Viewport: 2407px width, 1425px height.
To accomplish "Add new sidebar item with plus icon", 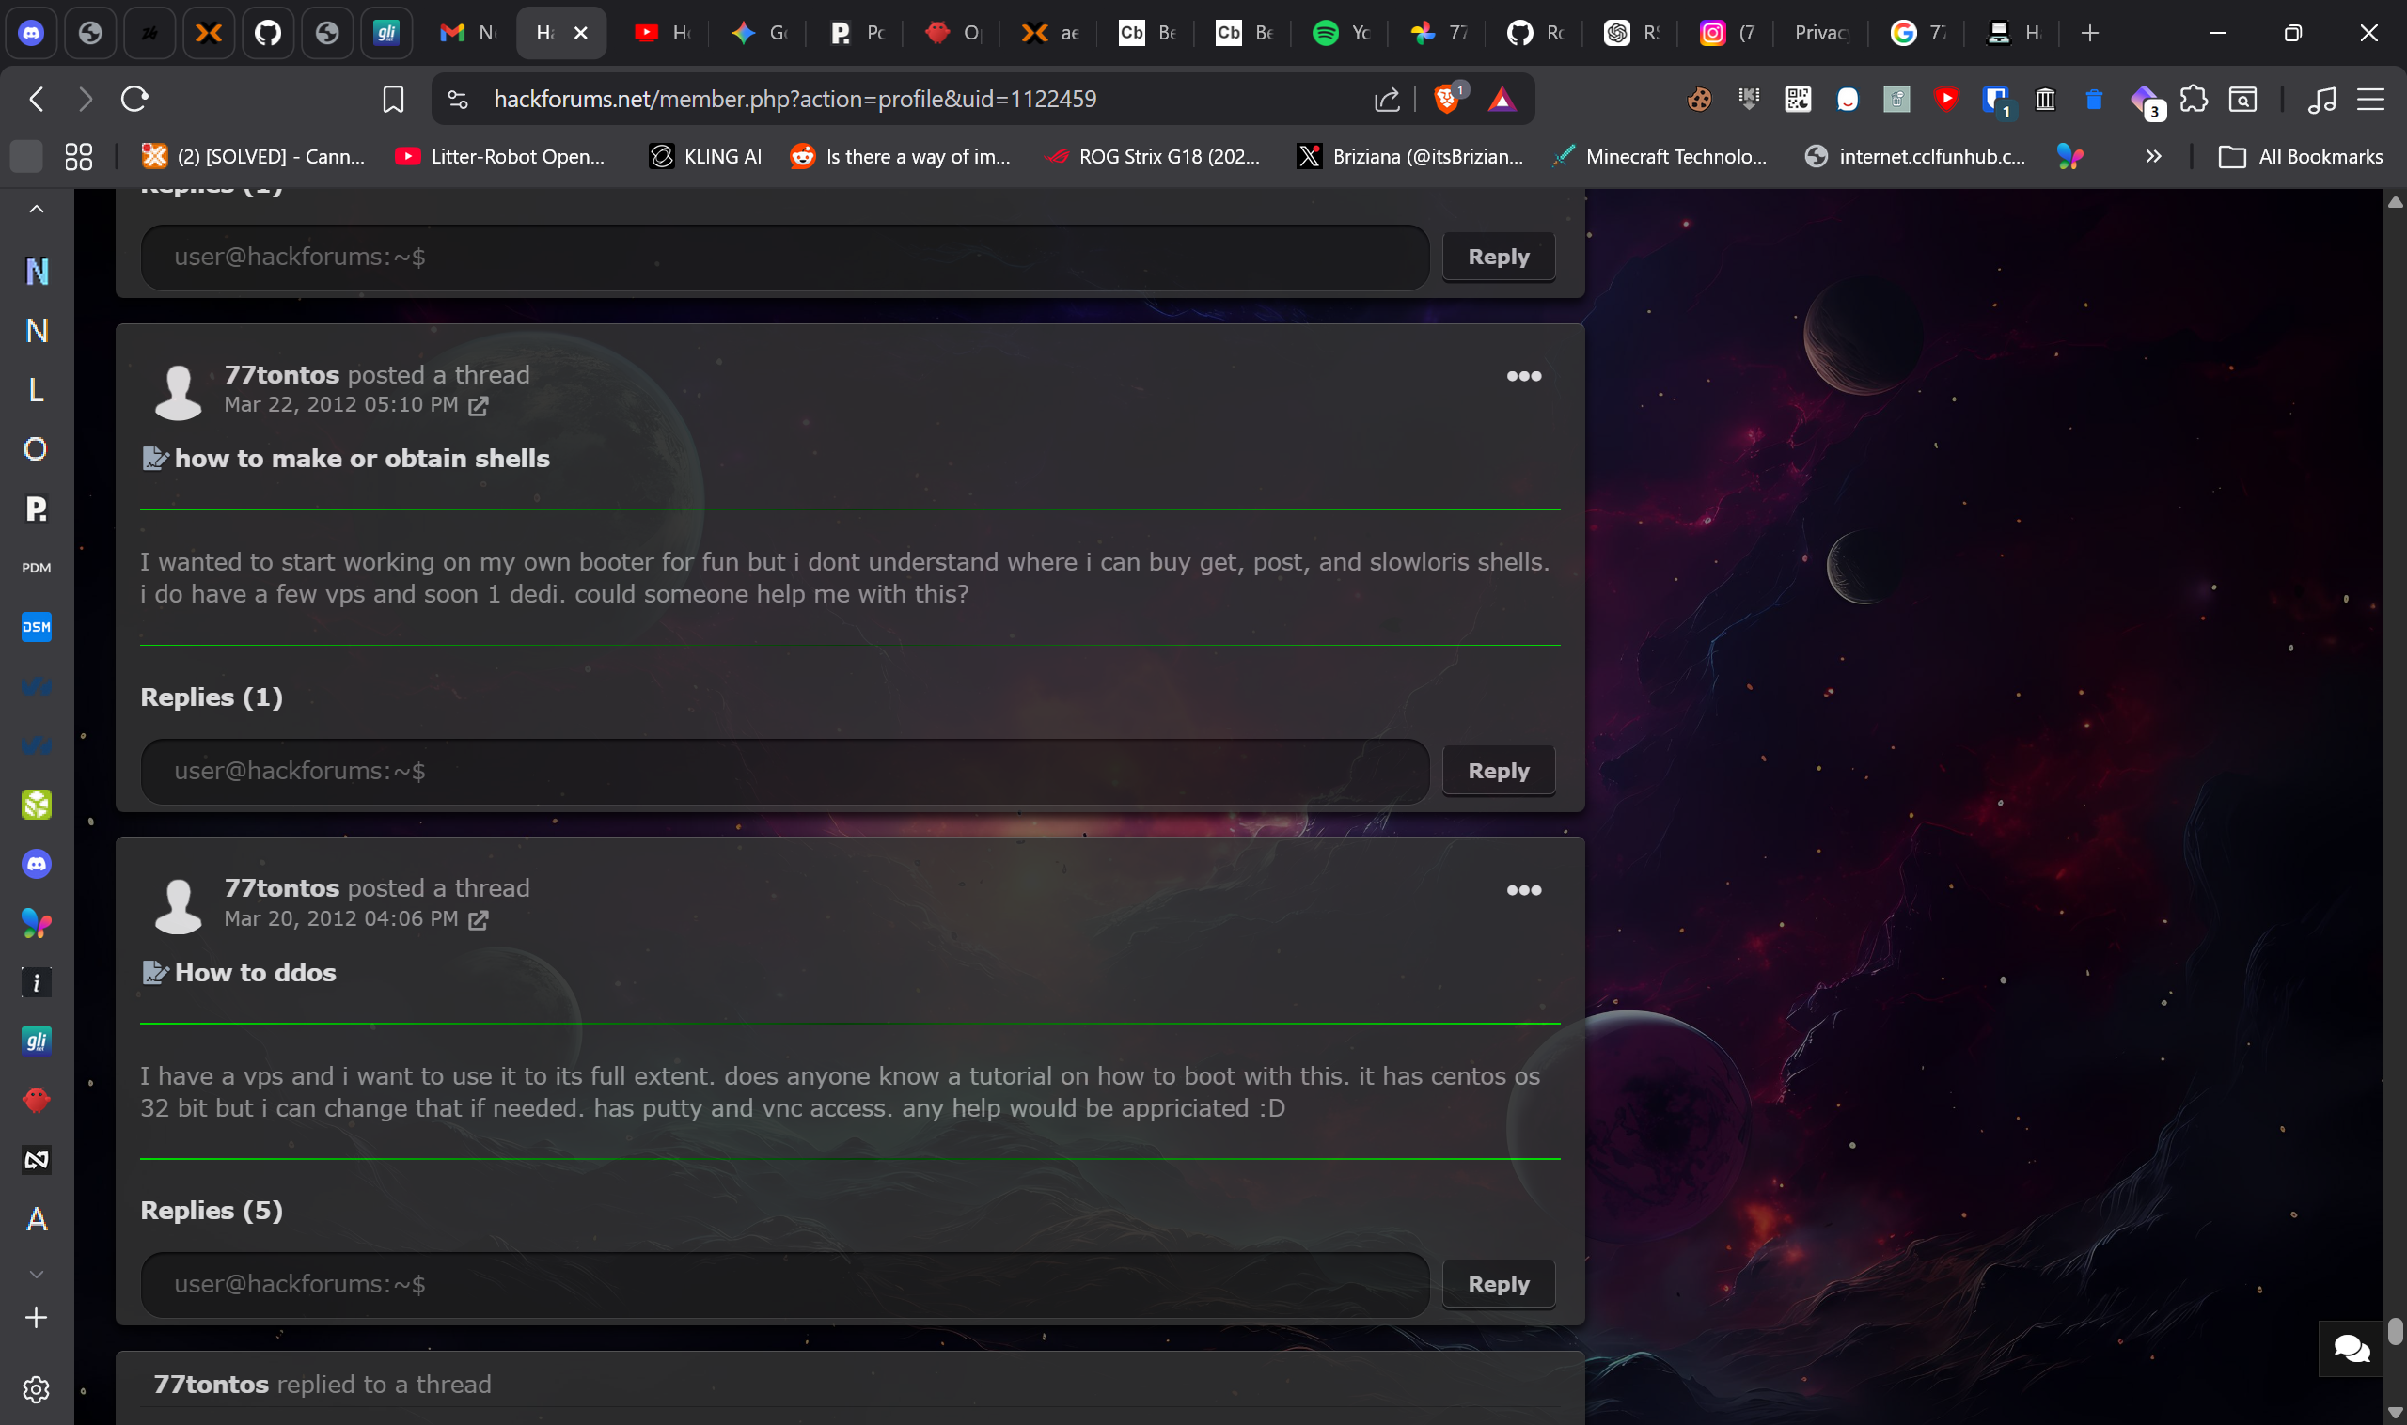I will click(37, 1318).
